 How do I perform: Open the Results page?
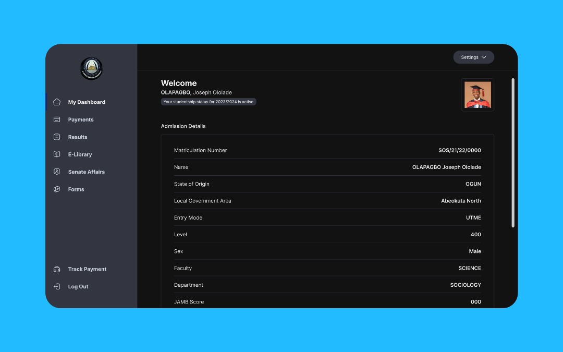coord(78,137)
